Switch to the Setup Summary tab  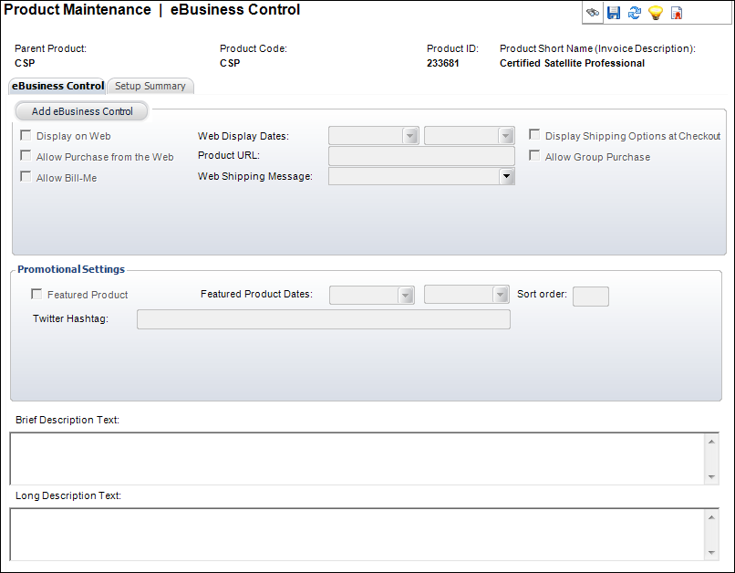tap(150, 86)
